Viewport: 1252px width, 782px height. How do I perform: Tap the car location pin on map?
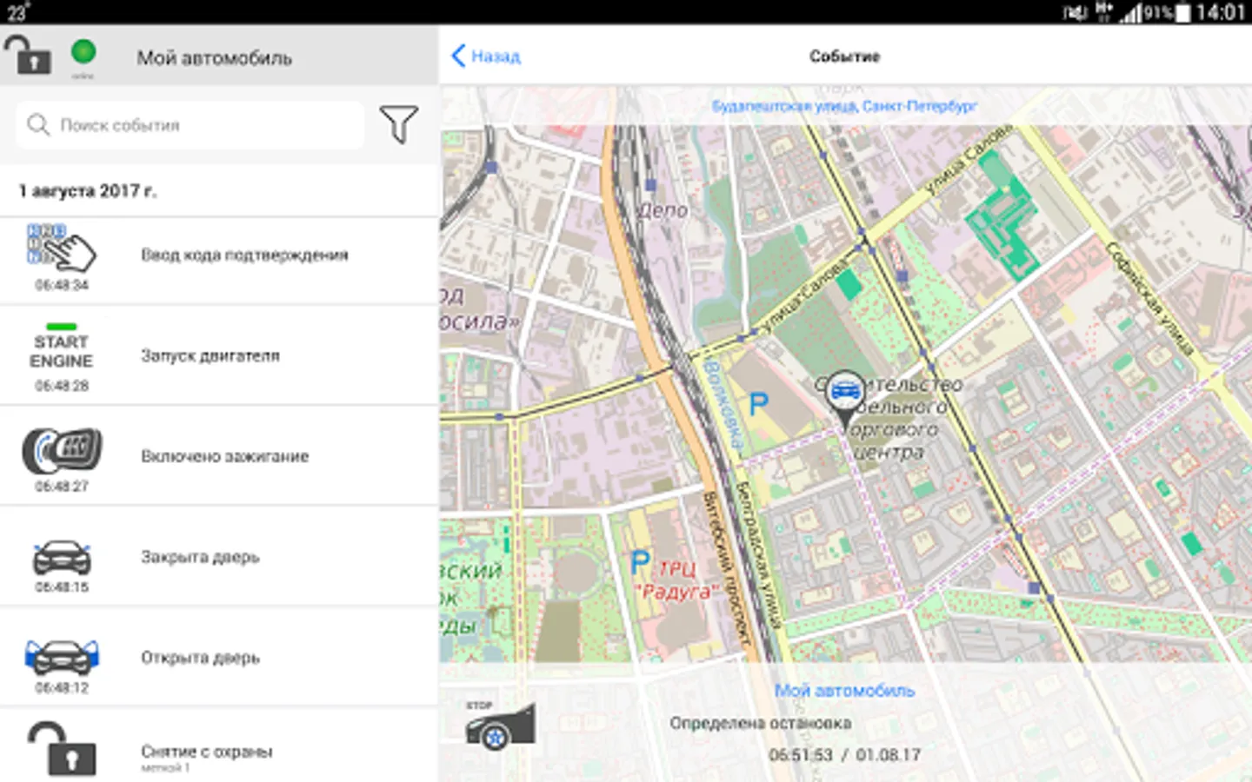(x=844, y=399)
